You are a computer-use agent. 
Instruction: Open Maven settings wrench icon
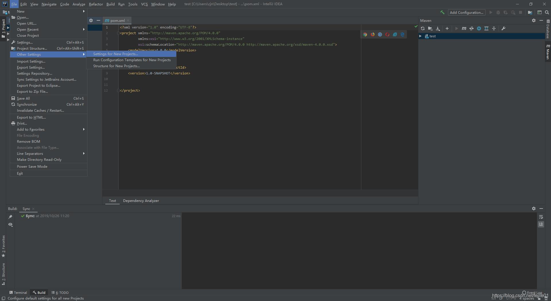[x=503, y=28]
